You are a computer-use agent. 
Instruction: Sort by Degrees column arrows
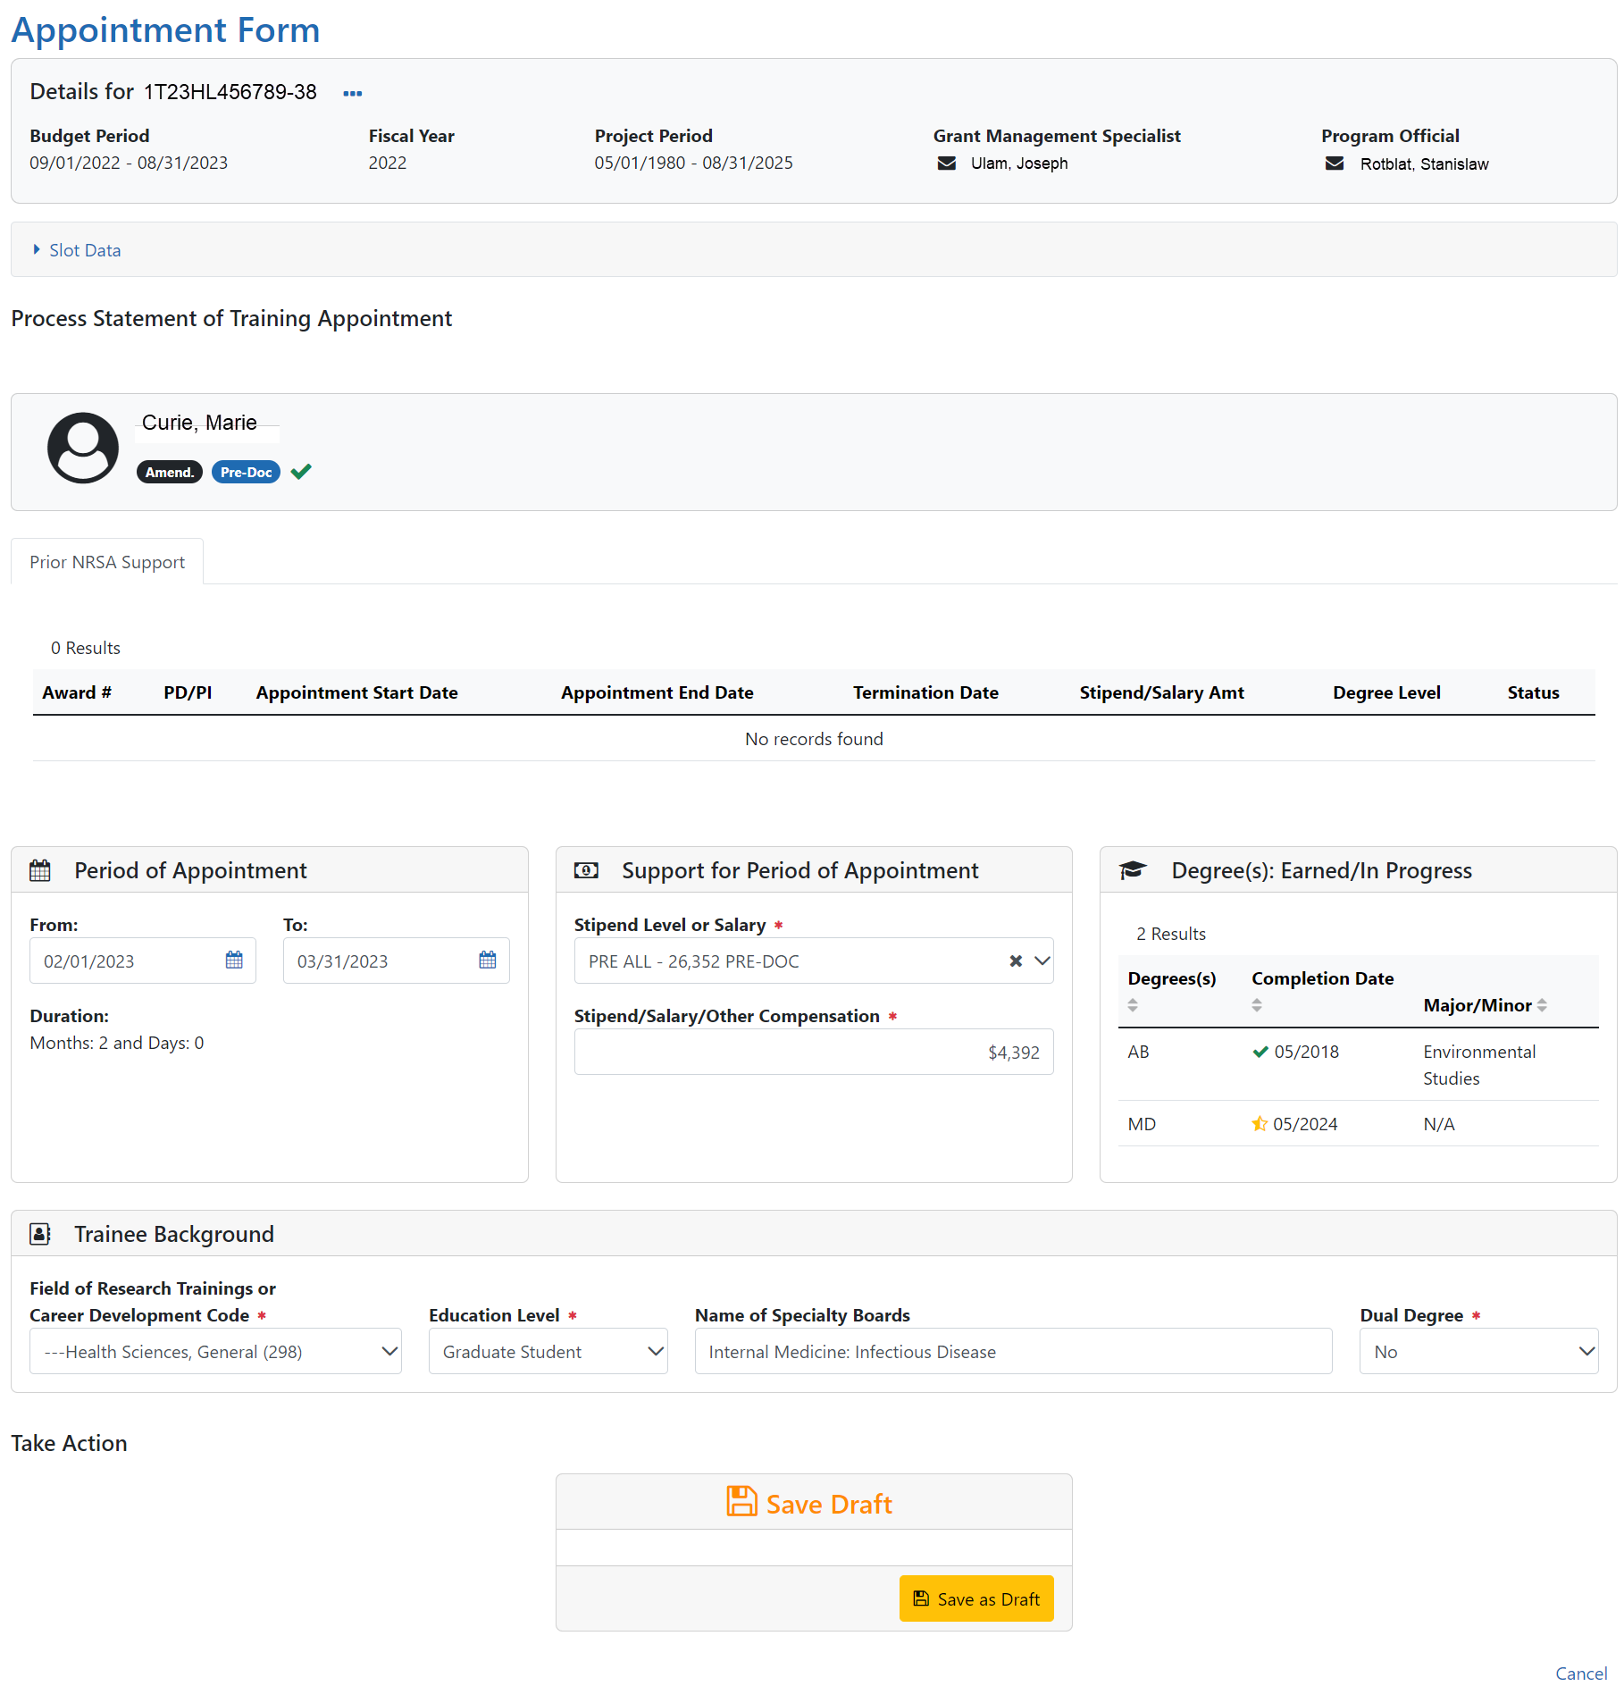1133,1005
